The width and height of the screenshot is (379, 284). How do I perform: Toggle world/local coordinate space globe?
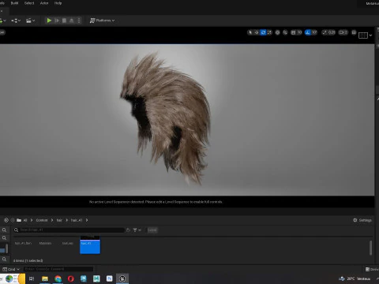point(277,32)
